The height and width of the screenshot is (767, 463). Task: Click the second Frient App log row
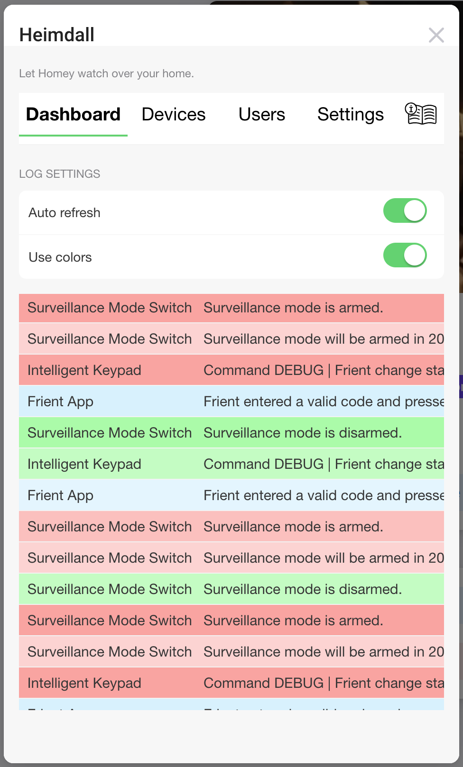(x=231, y=496)
